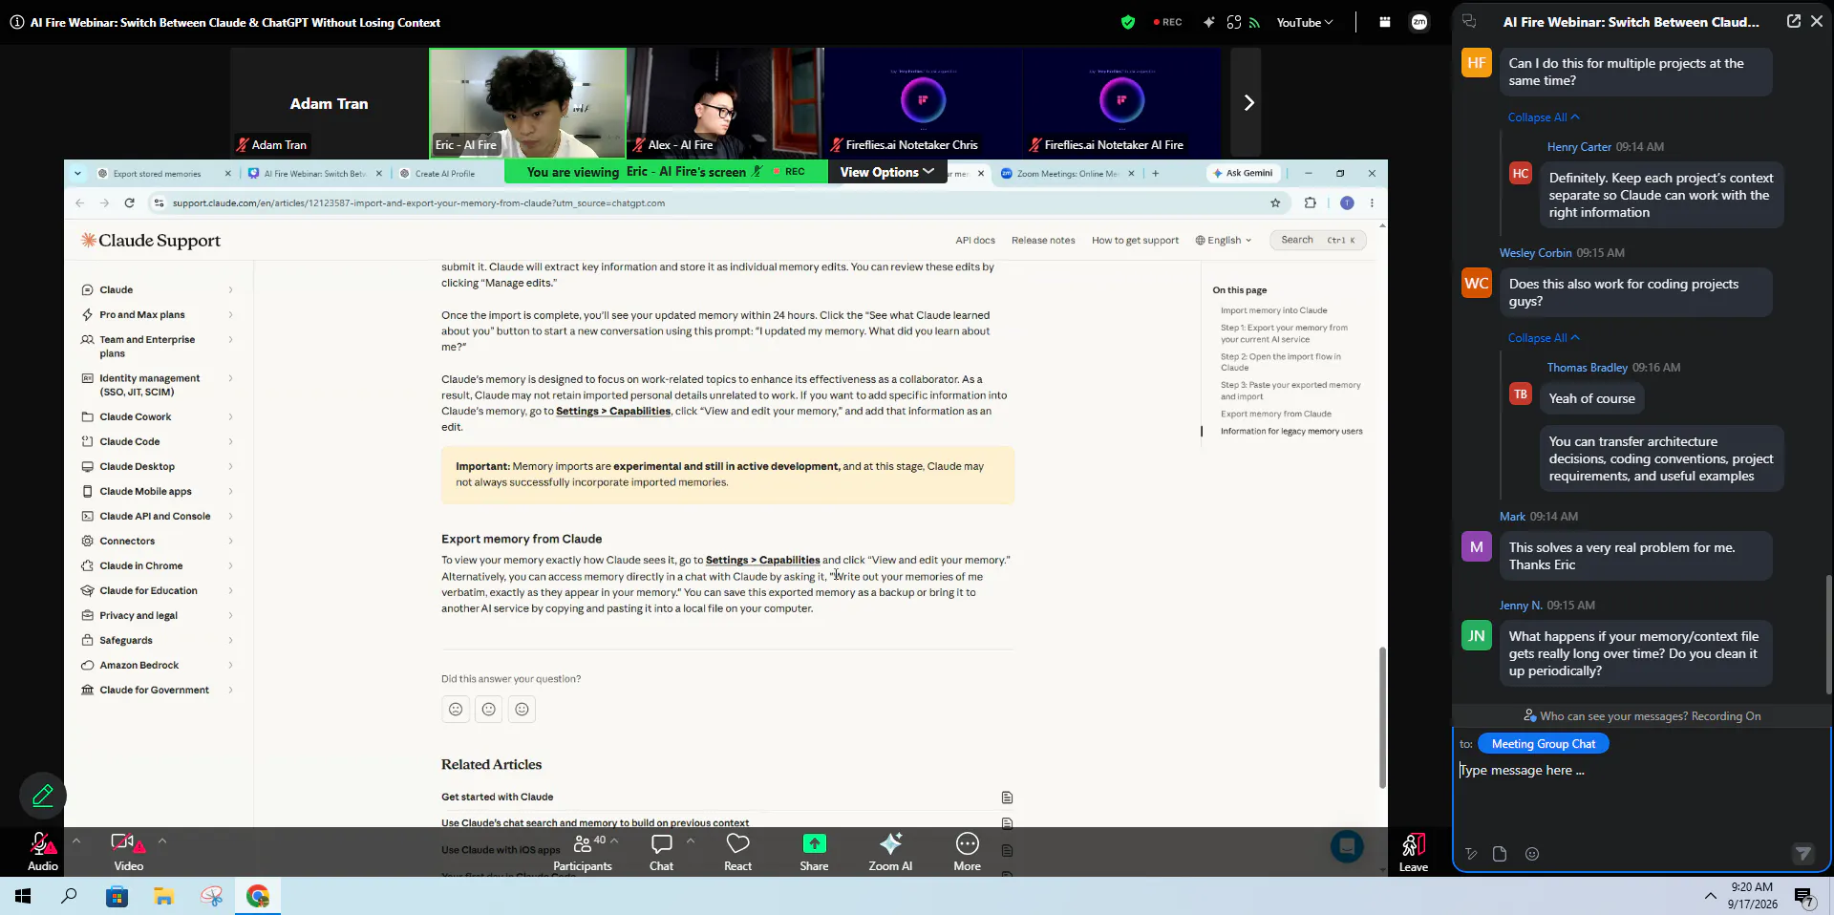This screenshot has width=1834, height=915.
Task: Click the green annotate pencil button
Action: pos(43,796)
